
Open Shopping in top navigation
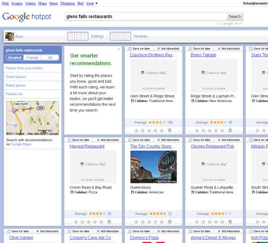(68, 3)
